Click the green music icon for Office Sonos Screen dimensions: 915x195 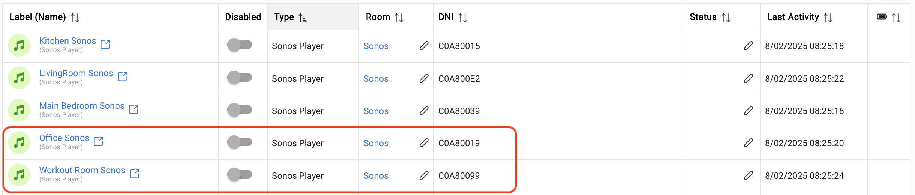(x=19, y=142)
